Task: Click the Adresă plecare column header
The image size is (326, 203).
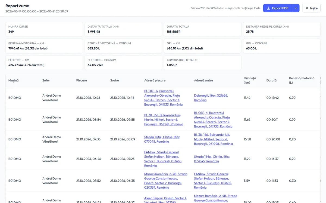Action: pyautogui.click(x=155, y=80)
